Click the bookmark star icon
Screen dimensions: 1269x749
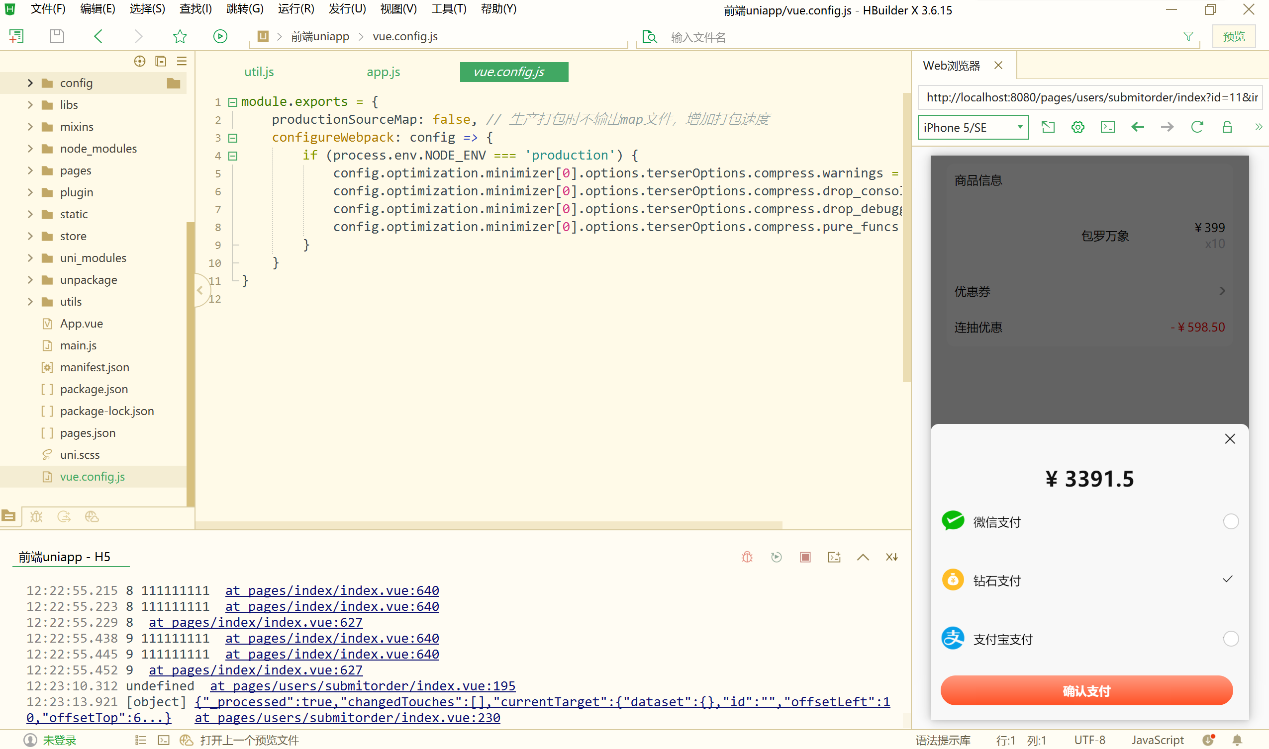180,36
